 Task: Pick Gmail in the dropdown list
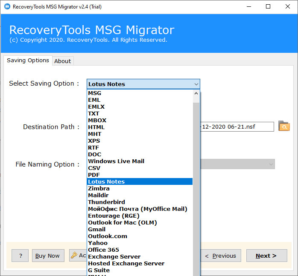[140, 230]
